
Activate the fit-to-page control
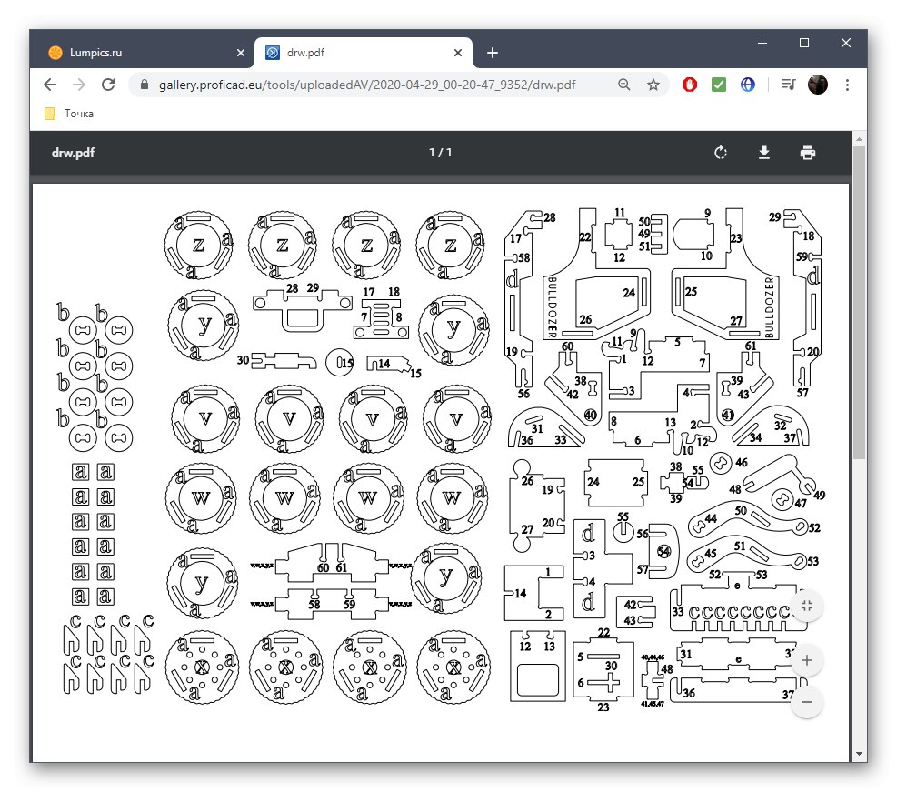click(x=806, y=606)
